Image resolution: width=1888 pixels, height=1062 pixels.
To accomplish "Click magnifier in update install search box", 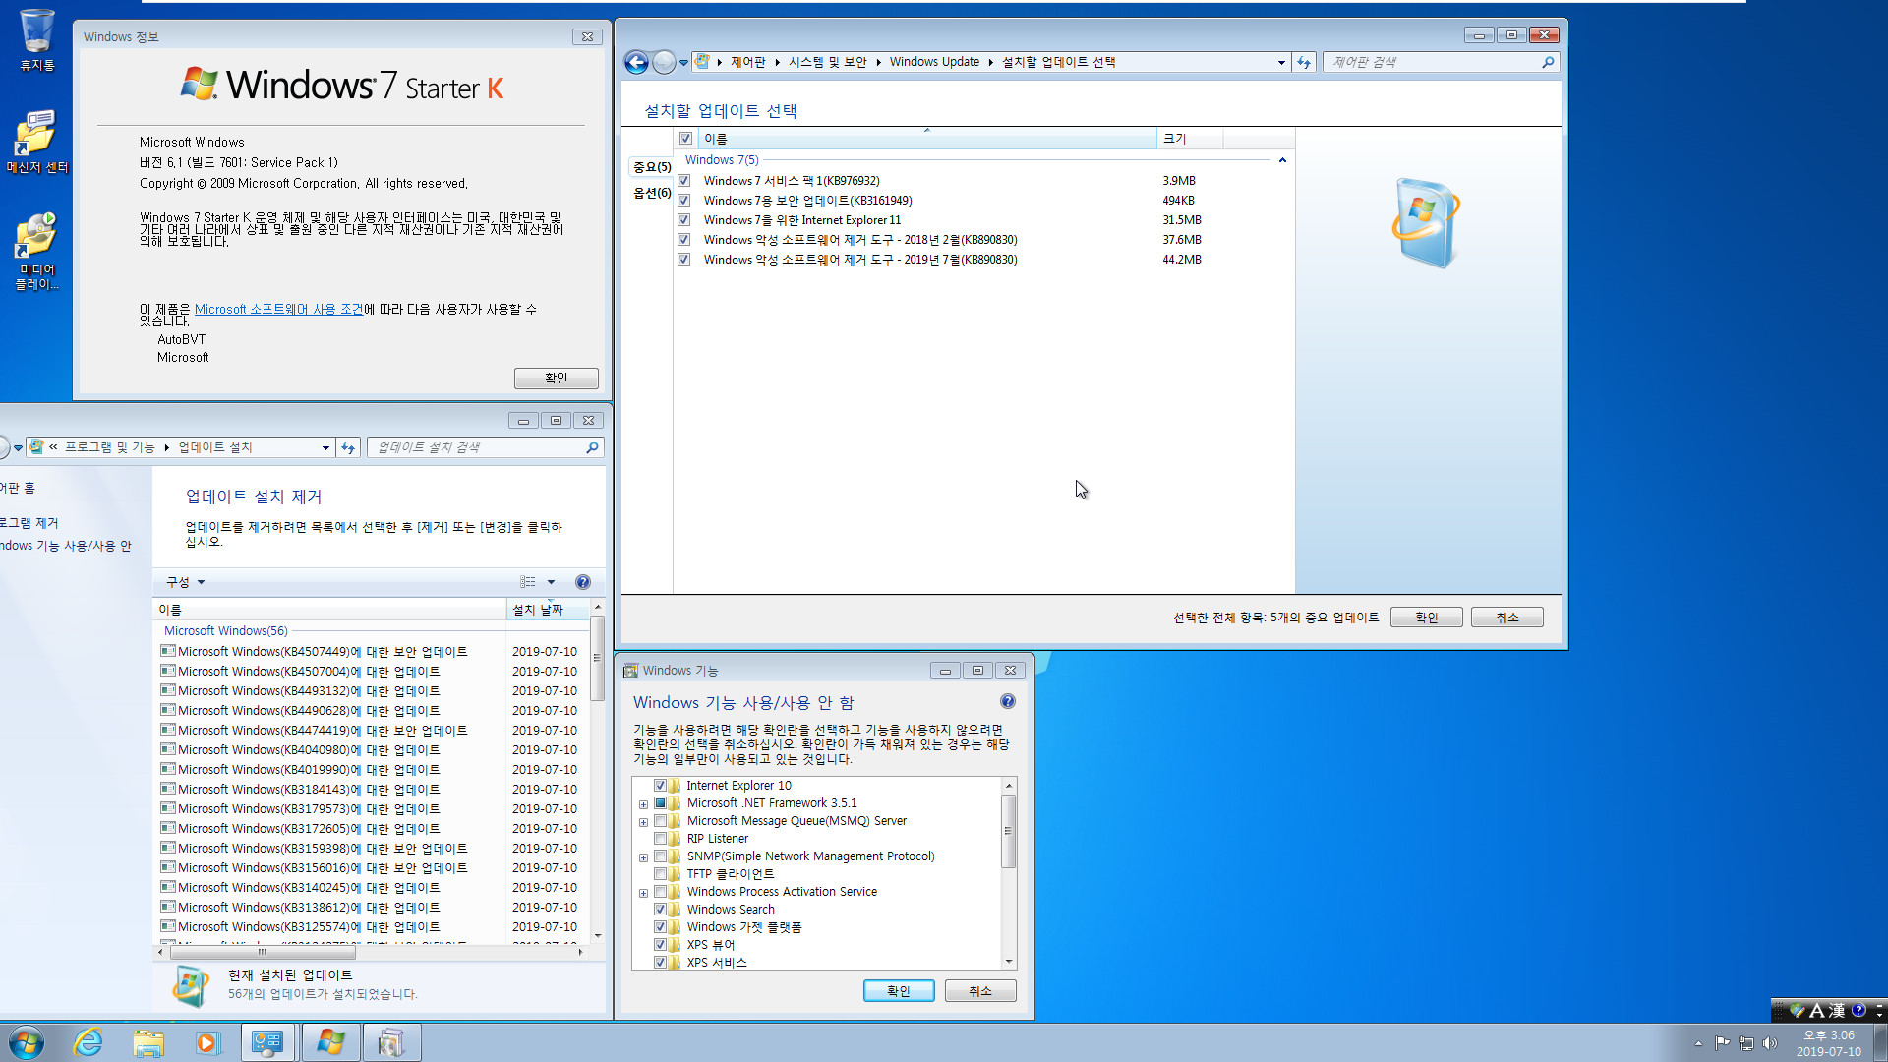I will tap(592, 447).
